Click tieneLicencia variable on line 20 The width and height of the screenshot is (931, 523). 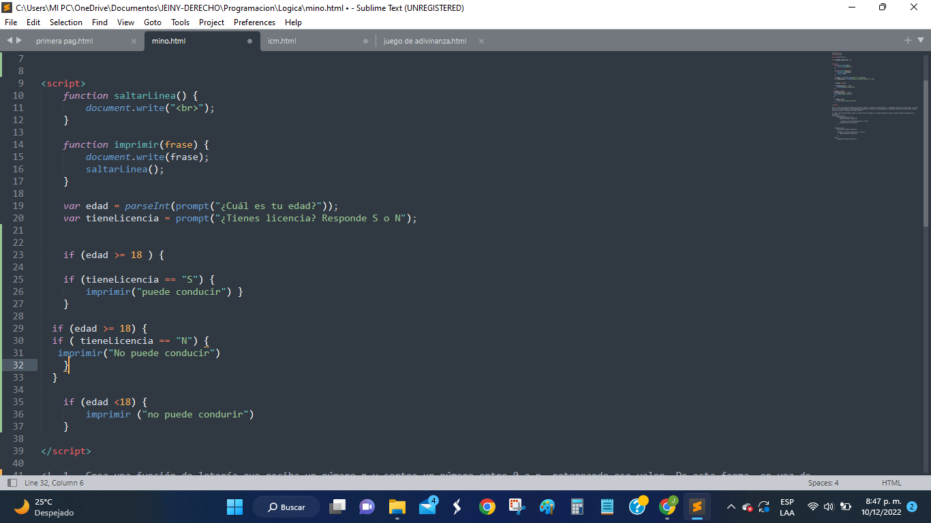(122, 218)
